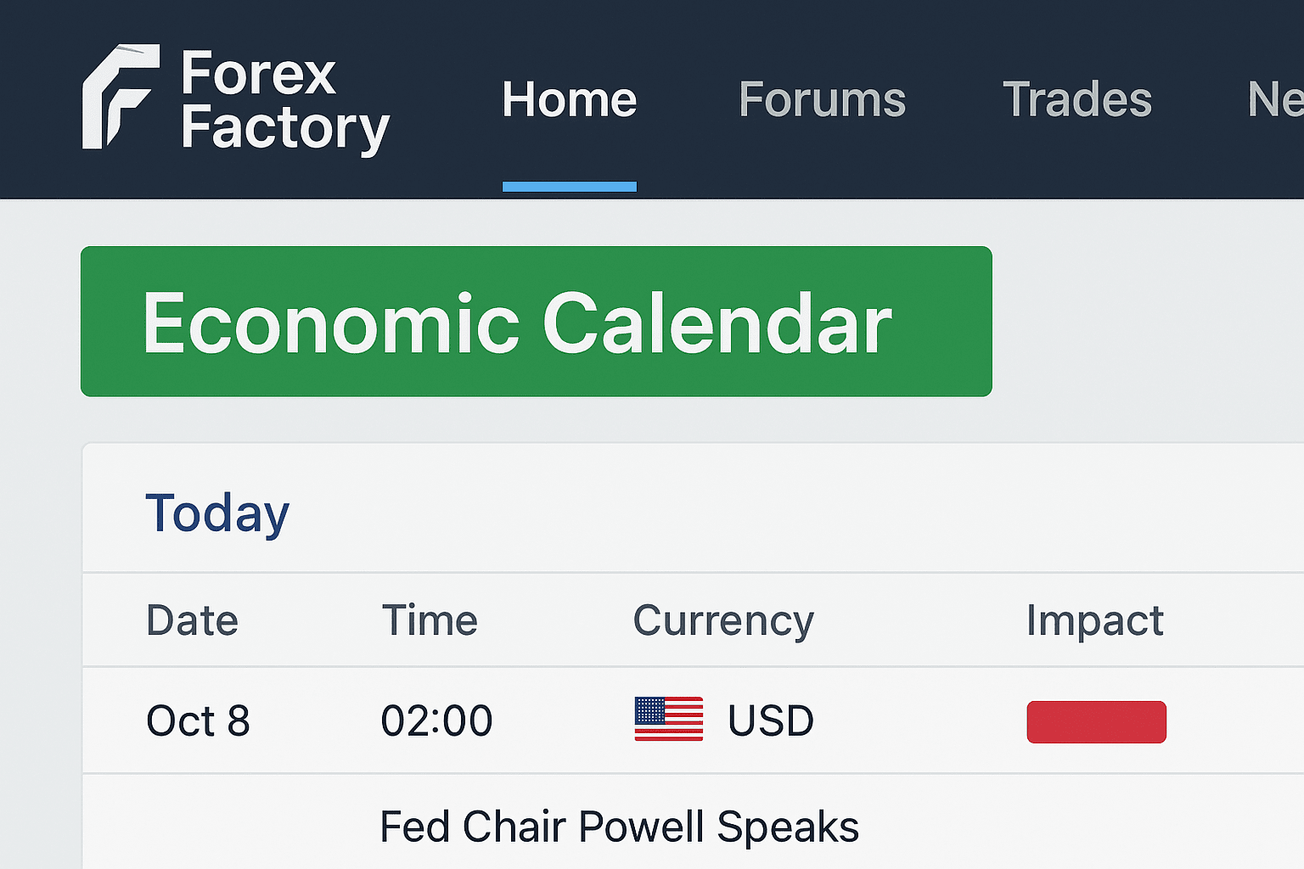Select the Oct 8 date cell
The width and height of the screenshot is (1304, 869).
tap(198, 721)
